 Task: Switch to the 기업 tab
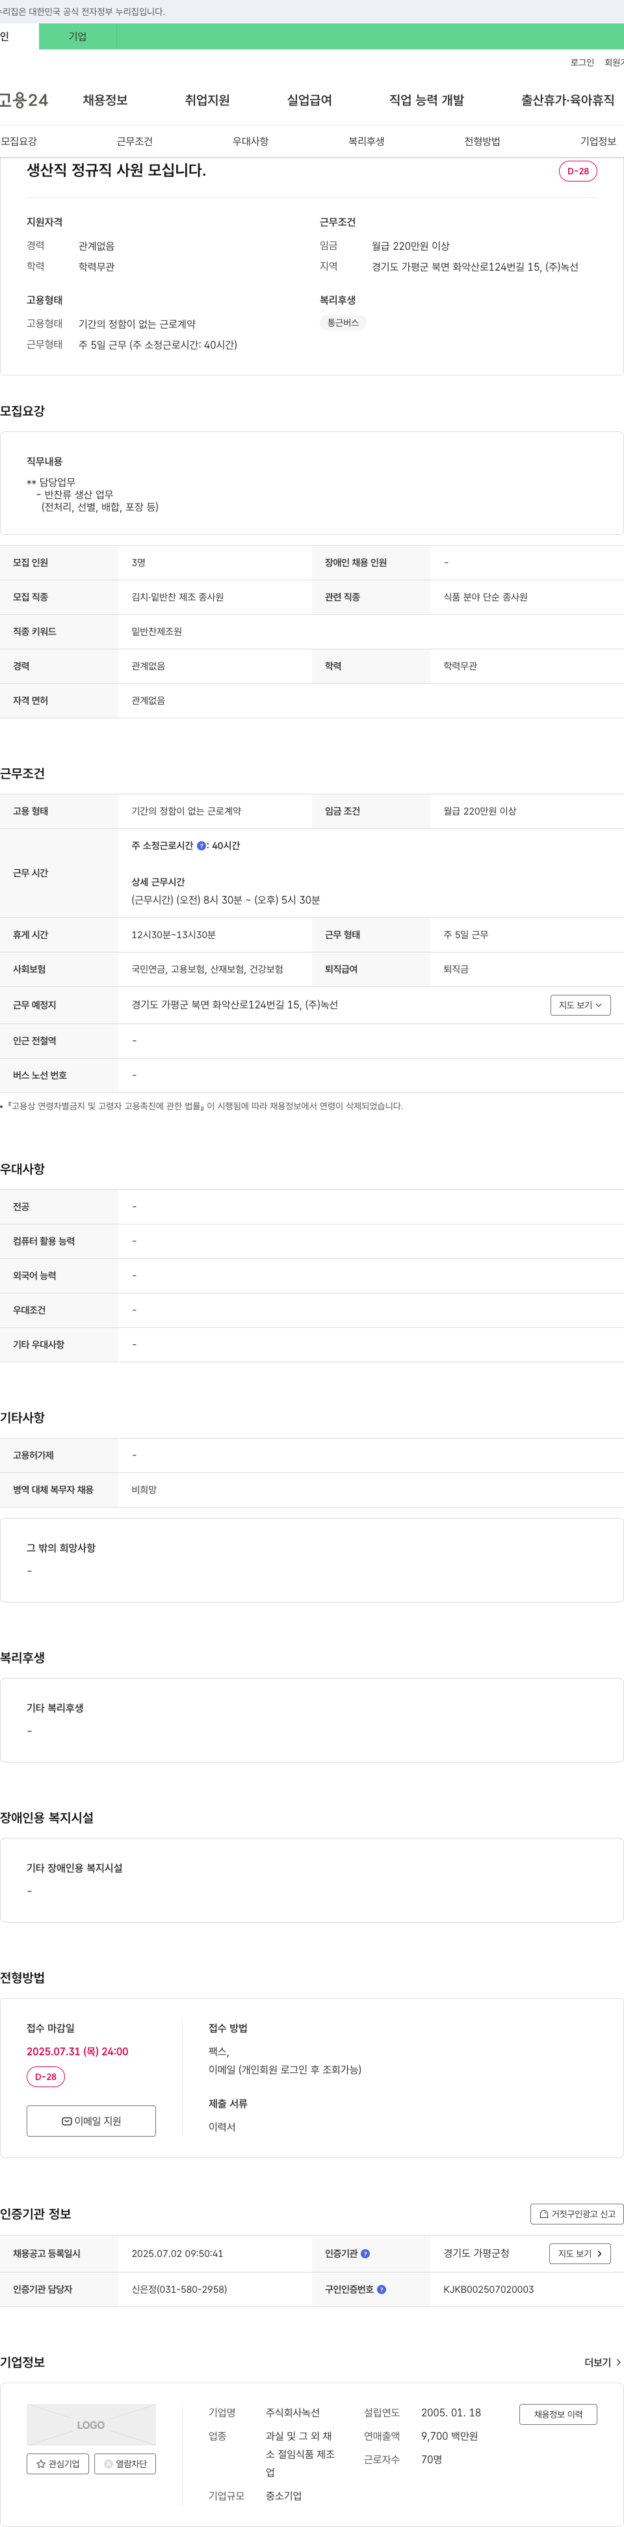pyautogui.click(x=77, y=36)
